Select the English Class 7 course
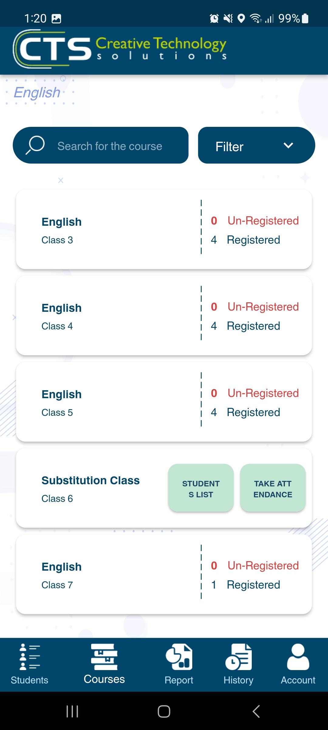The image size is (328, 730). [x=164, y=574]
